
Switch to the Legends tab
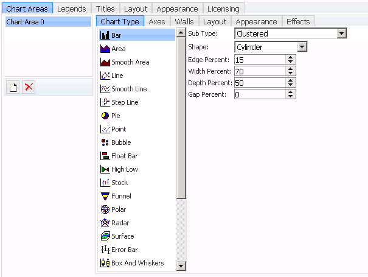pyautogui.click(x=72, y=9)
